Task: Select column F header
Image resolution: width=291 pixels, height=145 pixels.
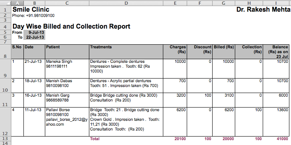Action: coord(200,3)
